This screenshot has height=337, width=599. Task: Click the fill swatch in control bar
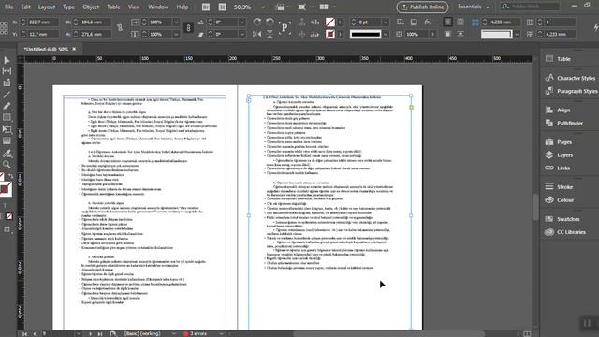(330, 22)
